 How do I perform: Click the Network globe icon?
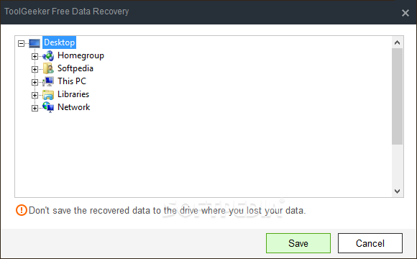(x=48, y=107)
